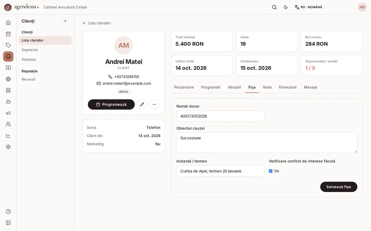Screen dimensions: 371x231
Task: Collapse the Clienți sidebar with chevron
Action: [x=65, y=21]
